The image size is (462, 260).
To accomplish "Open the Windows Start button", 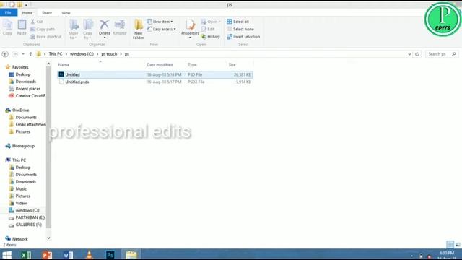I will point(6,255).
